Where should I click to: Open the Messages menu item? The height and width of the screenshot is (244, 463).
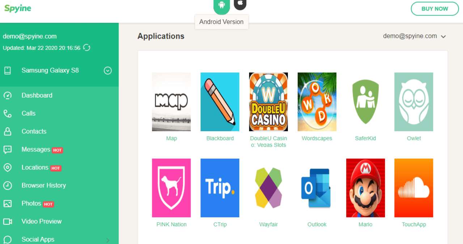[36, 150]
